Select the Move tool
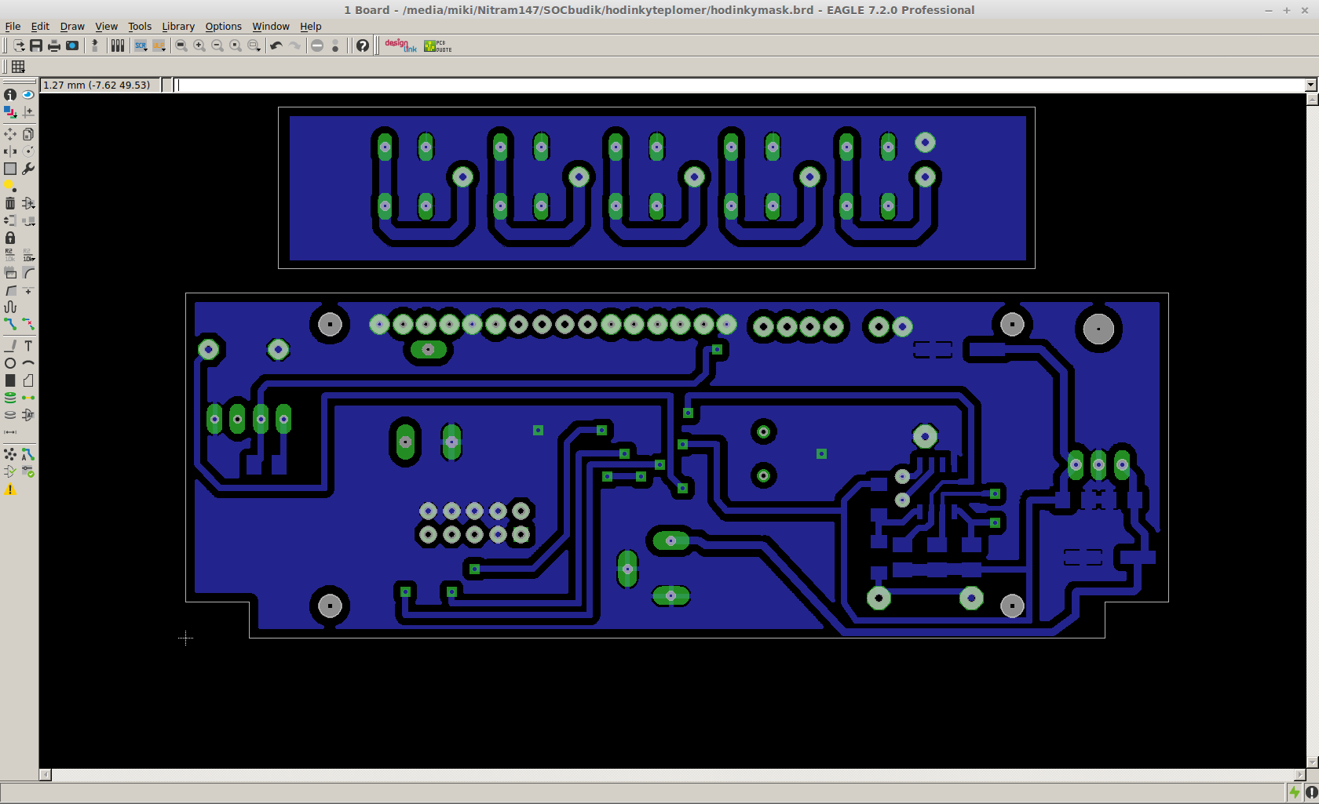This screenshot has width=1319, height=804. point(10,134)
